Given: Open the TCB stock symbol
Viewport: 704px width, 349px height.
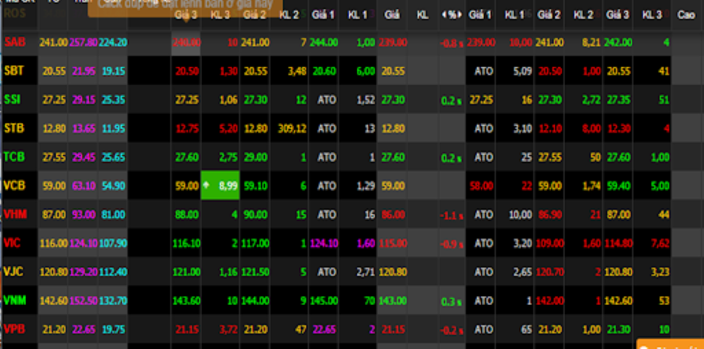Looking at the screenshot, I should pos(15,157).
